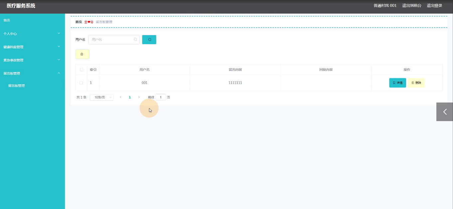Screen dimensions: 453x209
Task: Click the yellow batch delete trash icon
Action: pos(82,54)
